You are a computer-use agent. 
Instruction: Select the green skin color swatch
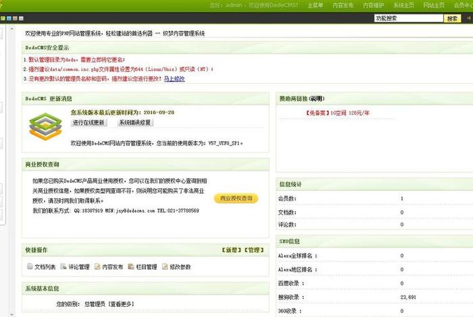pos(3,18)
